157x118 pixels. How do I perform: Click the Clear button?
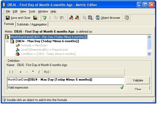[138, 88]
